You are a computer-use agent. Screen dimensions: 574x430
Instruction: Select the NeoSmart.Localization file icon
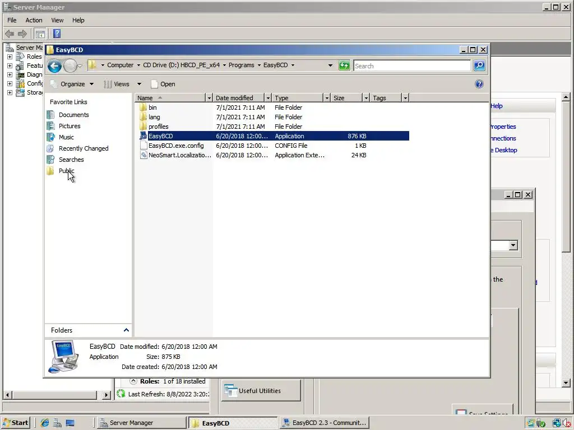(143, 155)
